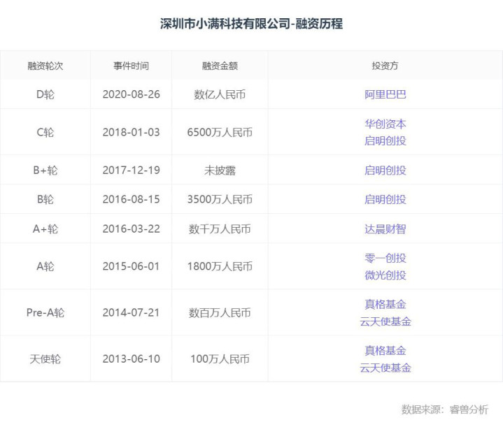Click the 事件时间 column header
This screenshot has height=436, width=503.
[131, 66]
